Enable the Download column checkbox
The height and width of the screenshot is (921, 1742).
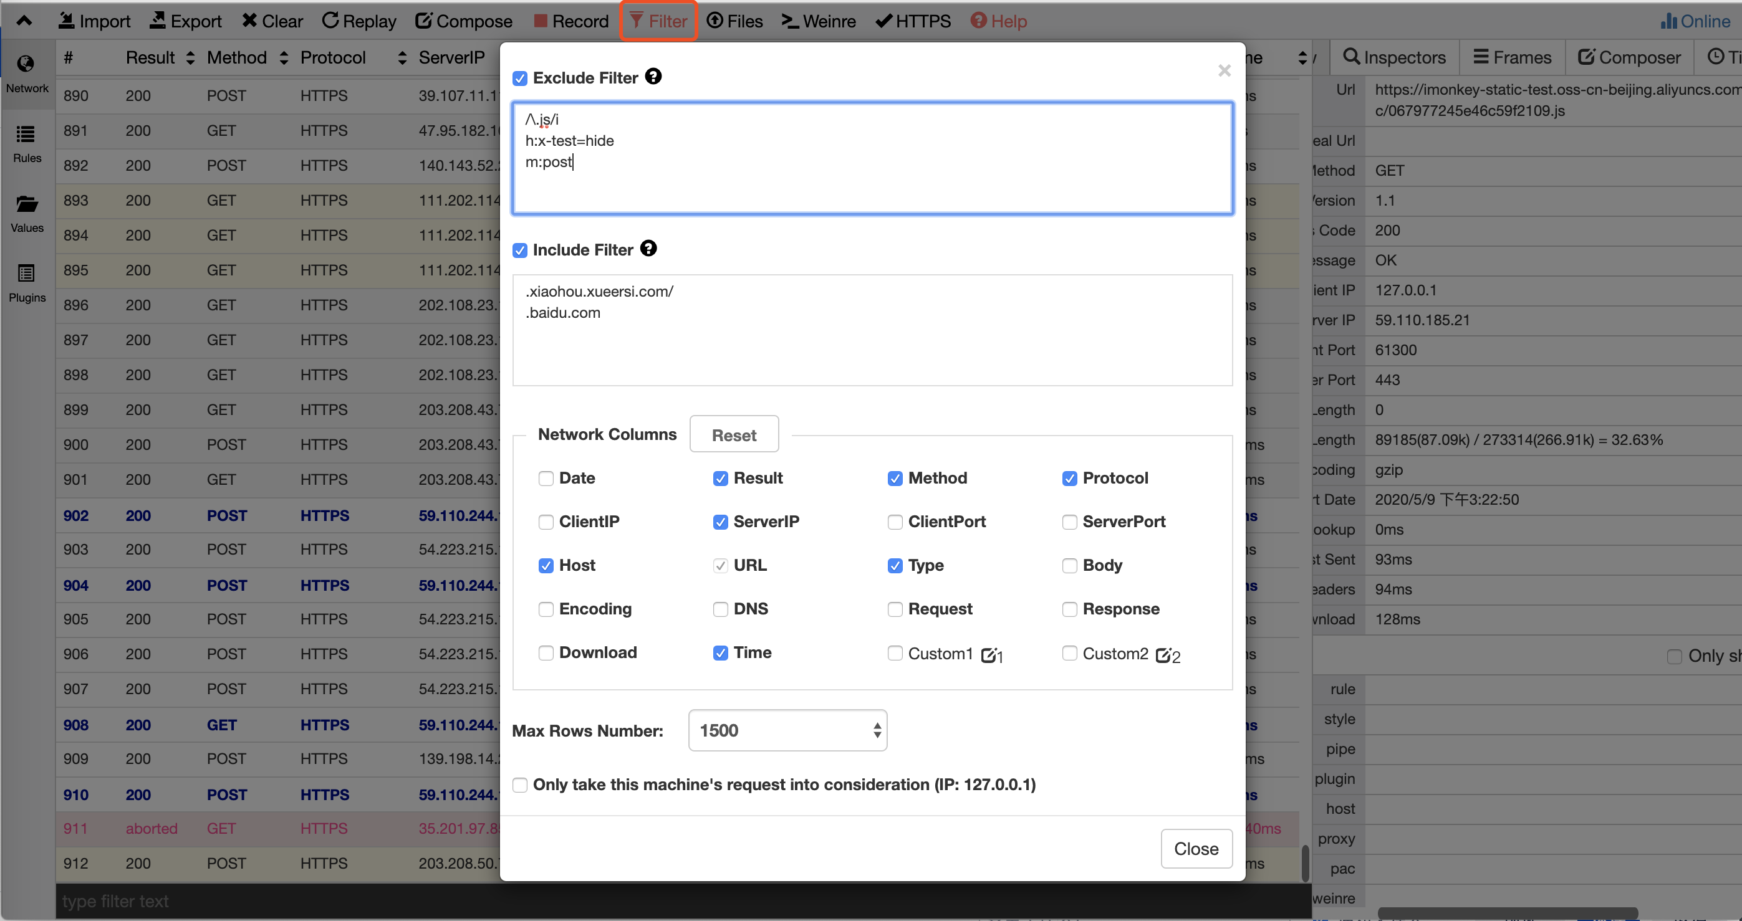tap(546, 653)
